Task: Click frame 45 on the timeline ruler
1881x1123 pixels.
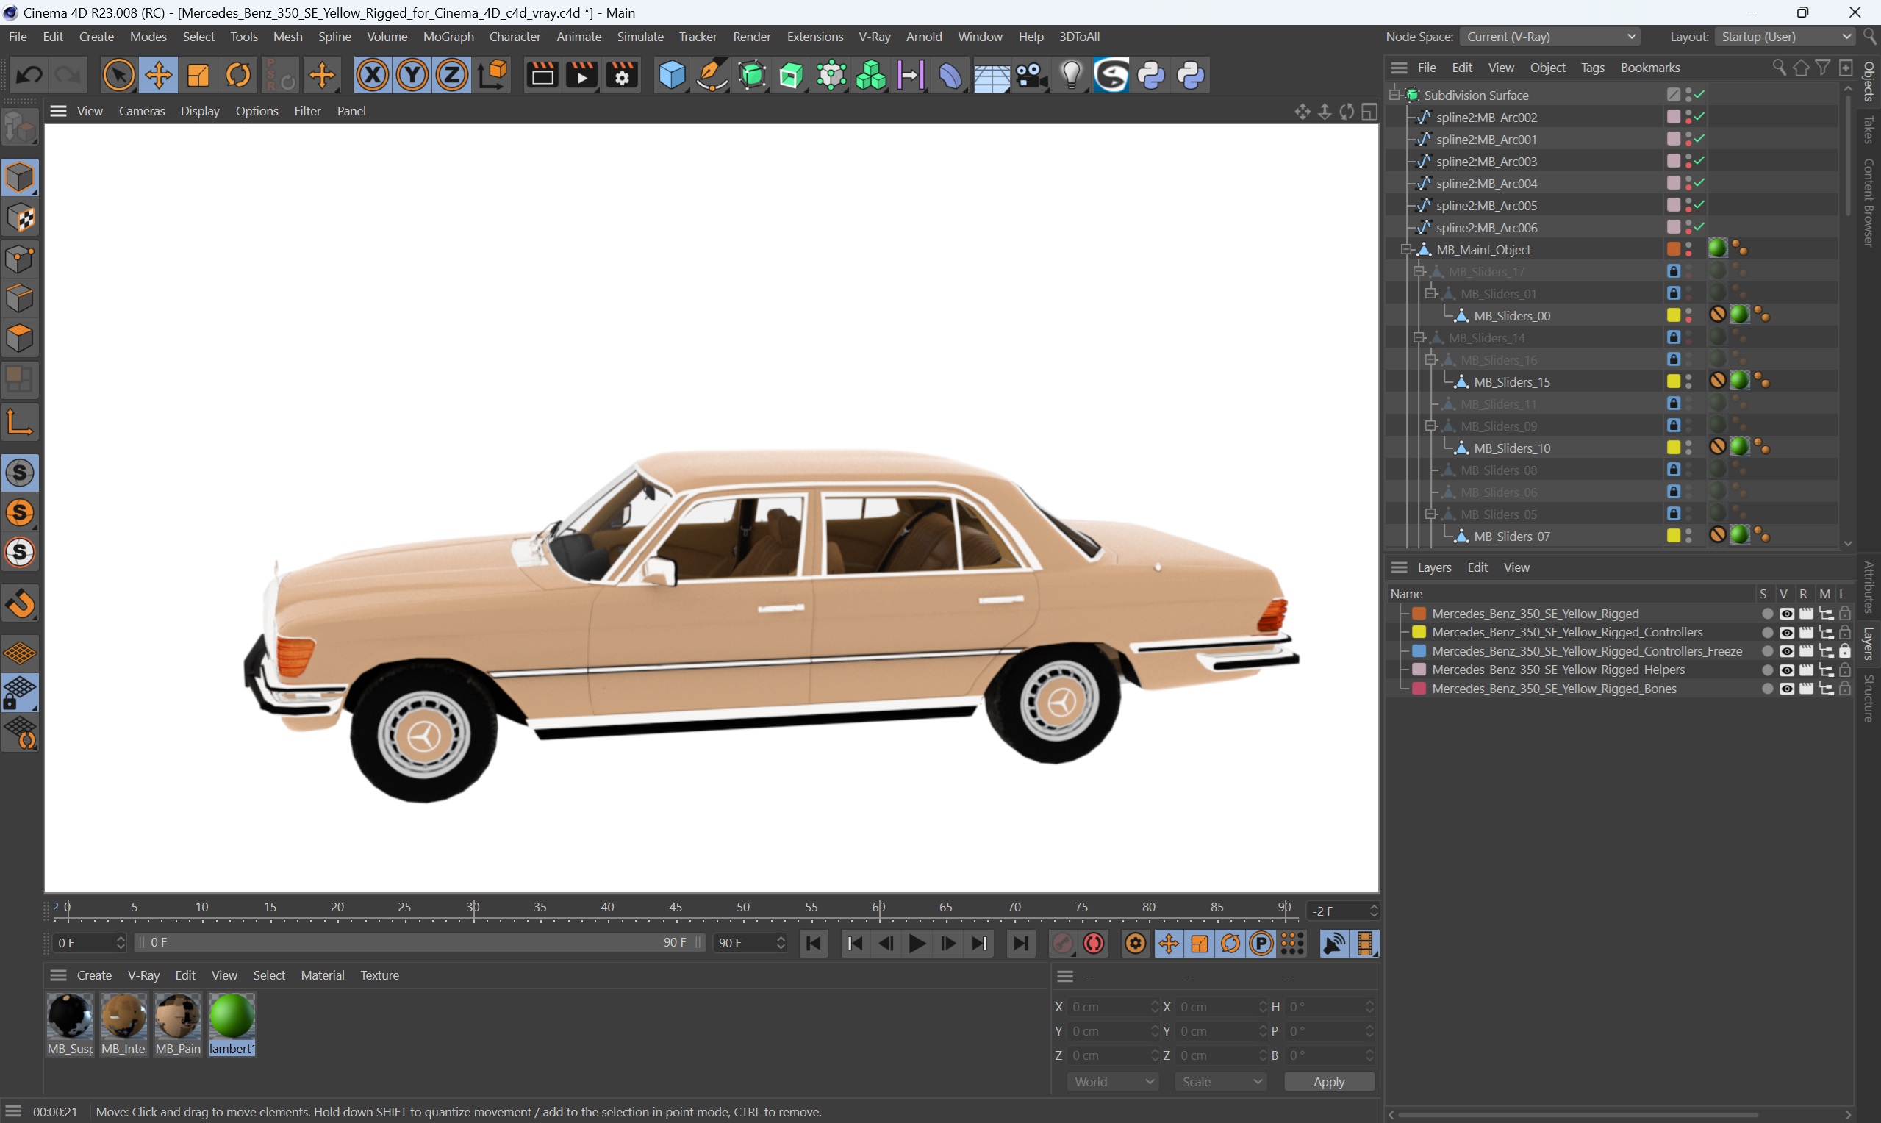Action: pos(675,908)
